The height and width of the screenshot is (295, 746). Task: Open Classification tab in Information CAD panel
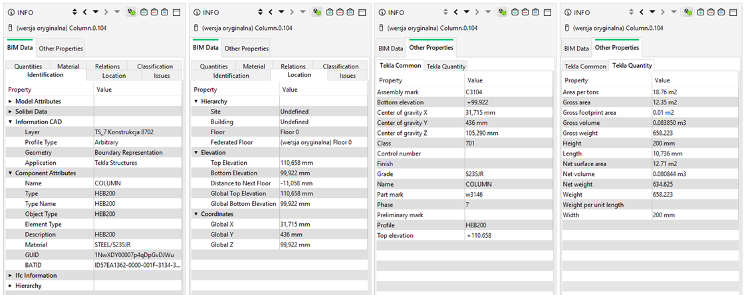tap(155, 66)
